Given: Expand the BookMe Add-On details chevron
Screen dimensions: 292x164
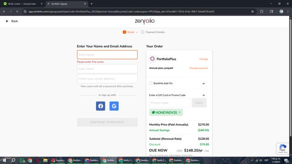Looking at the screenshot, I should tap(203, 83).
